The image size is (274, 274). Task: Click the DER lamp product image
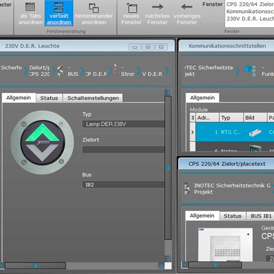pos(42,142)
